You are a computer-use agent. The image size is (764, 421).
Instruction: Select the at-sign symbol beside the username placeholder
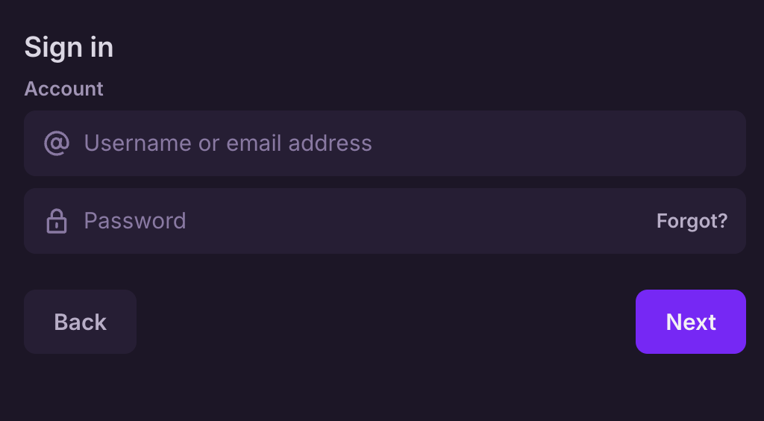point(57,143)
